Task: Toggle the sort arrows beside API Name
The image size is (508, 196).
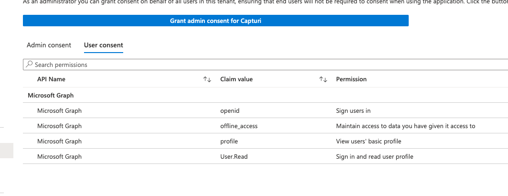Action: pos(207,79)
